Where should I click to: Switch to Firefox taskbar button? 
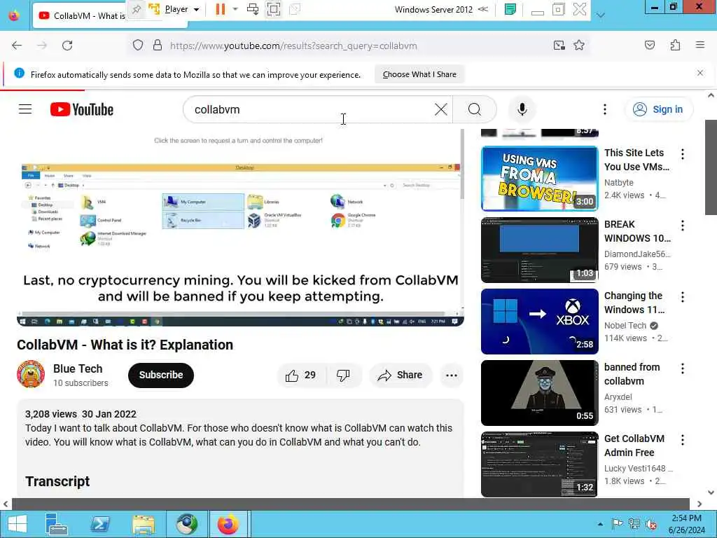[x=229, y=524]
